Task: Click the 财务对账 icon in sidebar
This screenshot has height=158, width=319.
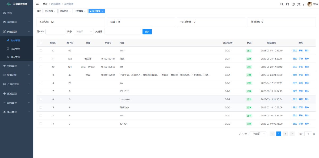Action: (4, 75)
